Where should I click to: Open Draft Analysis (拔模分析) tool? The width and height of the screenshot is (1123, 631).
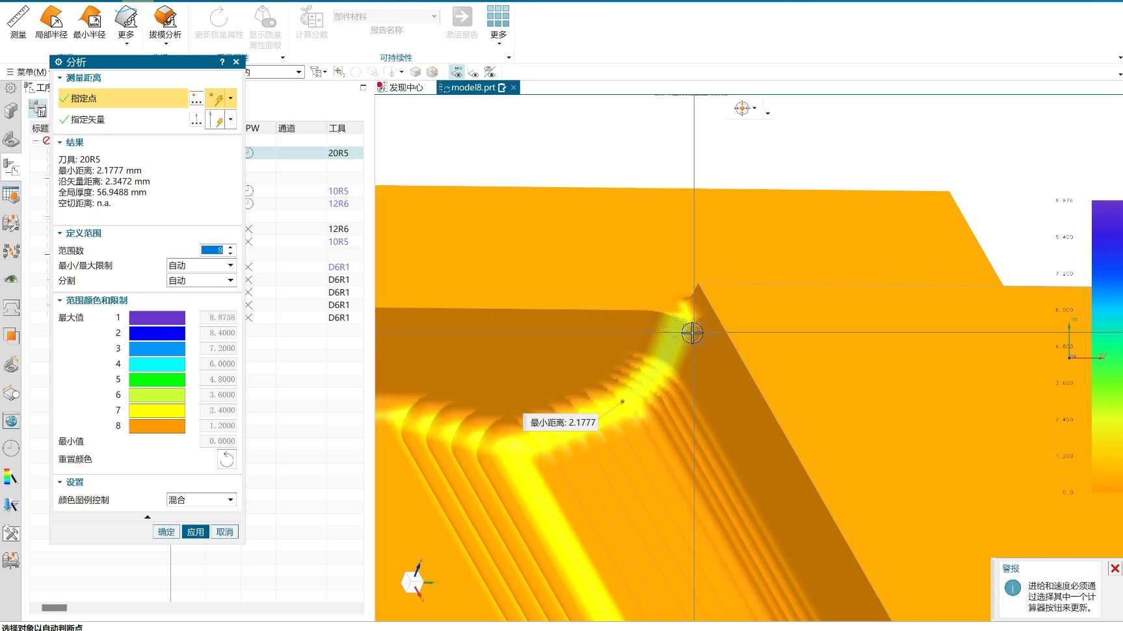tap(165, 22)
